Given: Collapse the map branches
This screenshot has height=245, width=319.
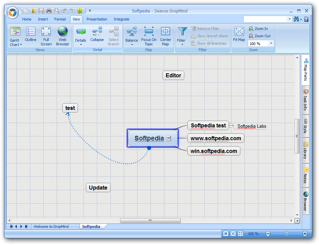Looking at the screenshot, I should (97, 34).
